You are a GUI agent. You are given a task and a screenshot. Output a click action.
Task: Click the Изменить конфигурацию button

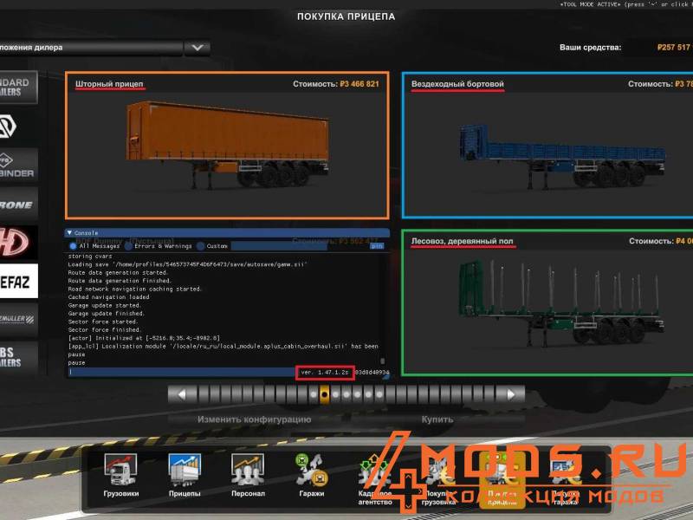(254, 419)
